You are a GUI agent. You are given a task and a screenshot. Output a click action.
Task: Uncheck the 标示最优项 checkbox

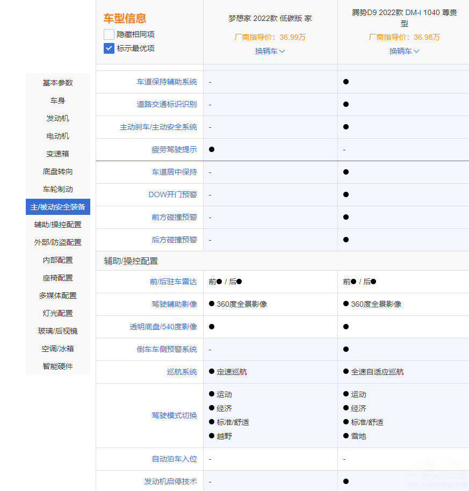click(109, 48)
